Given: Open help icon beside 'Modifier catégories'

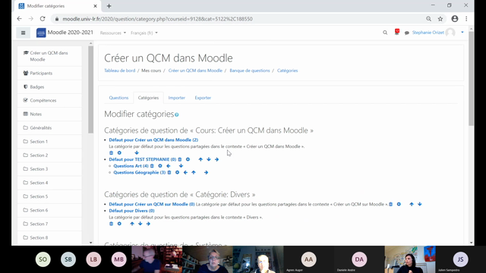Looking at the screenshot, I should (x=177, y=115).
